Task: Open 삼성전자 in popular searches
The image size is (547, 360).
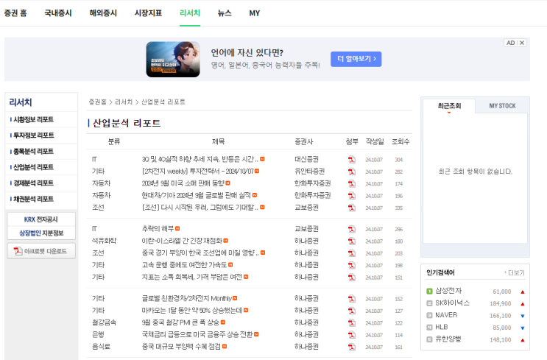Action: 448,291
